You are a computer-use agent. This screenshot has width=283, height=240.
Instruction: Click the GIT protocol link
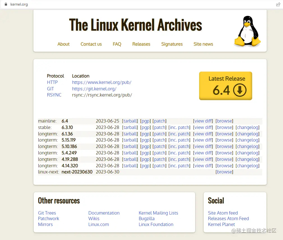pos(50,89)
